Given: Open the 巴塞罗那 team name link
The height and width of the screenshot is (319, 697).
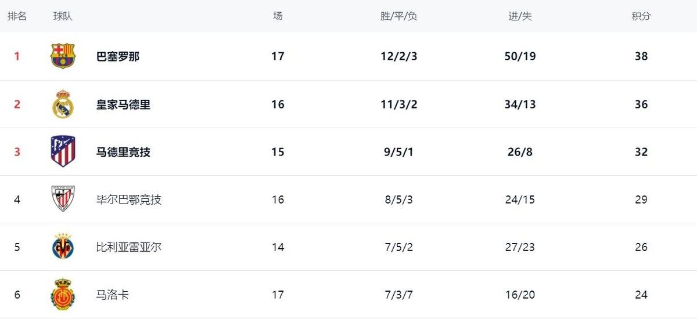Looking at the screenshot, I should coord(118,57).
